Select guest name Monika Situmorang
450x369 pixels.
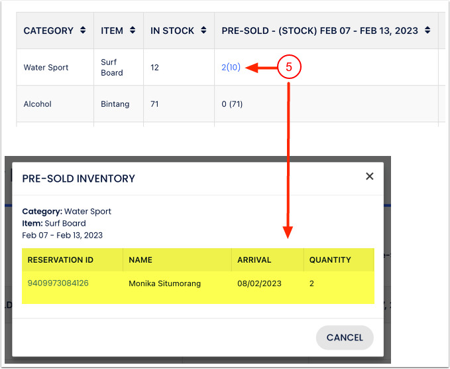tap(164, 283)
